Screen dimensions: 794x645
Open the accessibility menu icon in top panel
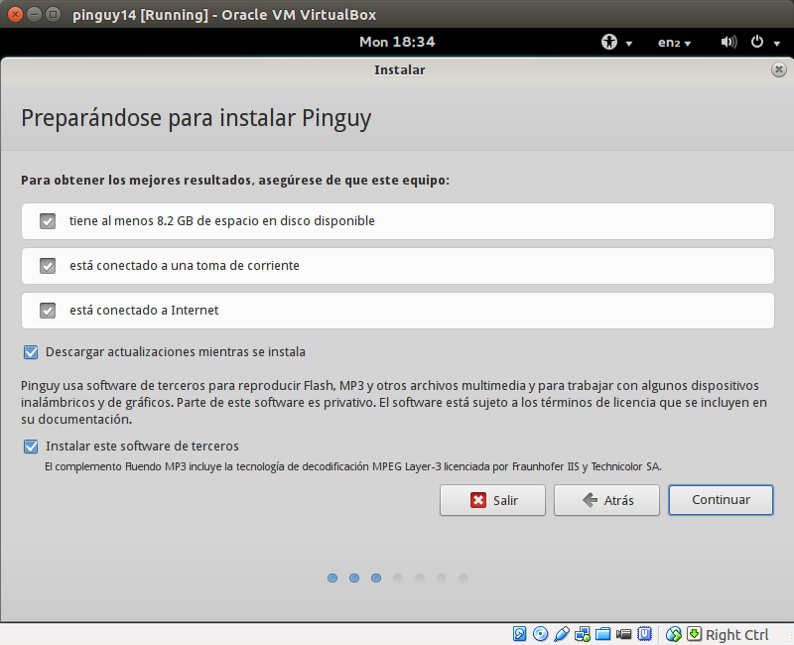tap(609, 42)
